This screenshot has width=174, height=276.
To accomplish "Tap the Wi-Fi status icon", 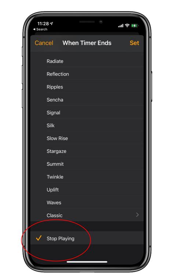I will click(127, 26).
